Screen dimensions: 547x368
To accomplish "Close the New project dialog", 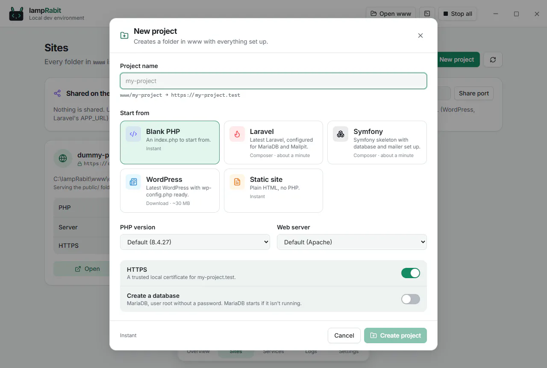I will coord(421,36).
